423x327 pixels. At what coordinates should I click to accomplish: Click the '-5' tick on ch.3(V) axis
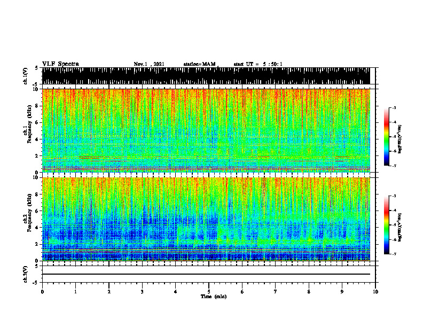36,283
